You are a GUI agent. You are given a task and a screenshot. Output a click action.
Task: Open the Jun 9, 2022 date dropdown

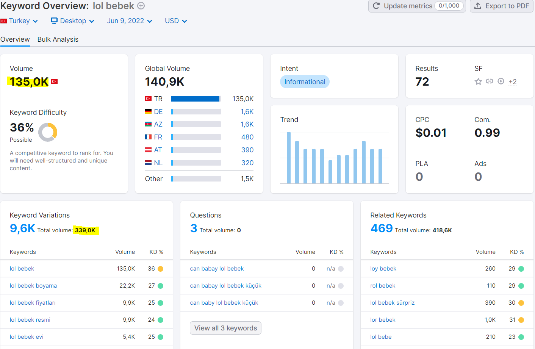(130, 21)
